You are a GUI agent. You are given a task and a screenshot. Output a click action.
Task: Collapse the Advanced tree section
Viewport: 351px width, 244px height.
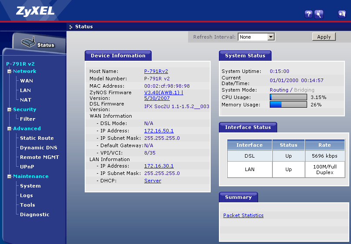click(9, 129)
